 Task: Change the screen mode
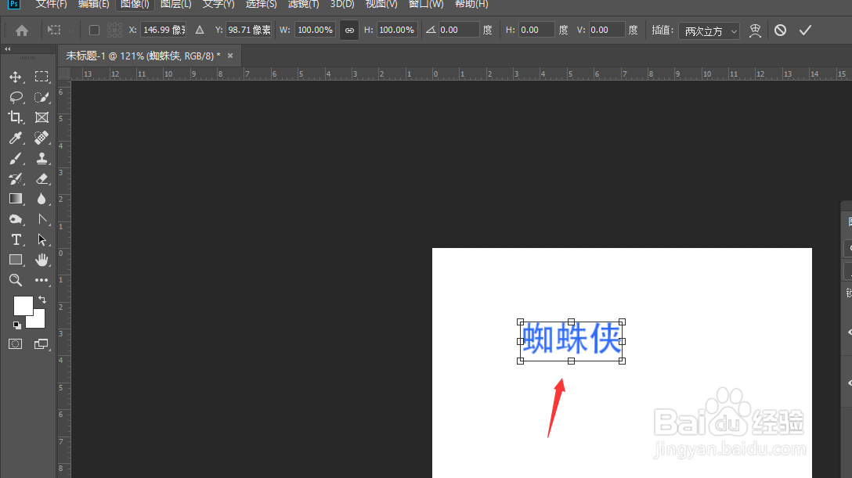(42, 344)
